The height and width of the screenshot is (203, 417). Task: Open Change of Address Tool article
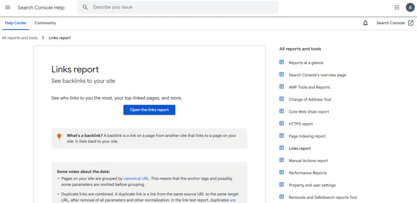pos(310,99)
